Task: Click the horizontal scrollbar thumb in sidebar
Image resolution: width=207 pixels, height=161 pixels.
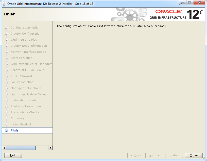Action: click(x=21, y=148)
